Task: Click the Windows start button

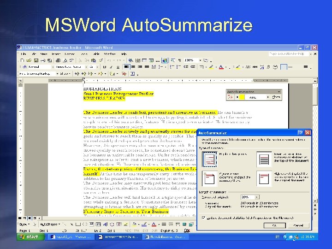Action: pos(31,237)
